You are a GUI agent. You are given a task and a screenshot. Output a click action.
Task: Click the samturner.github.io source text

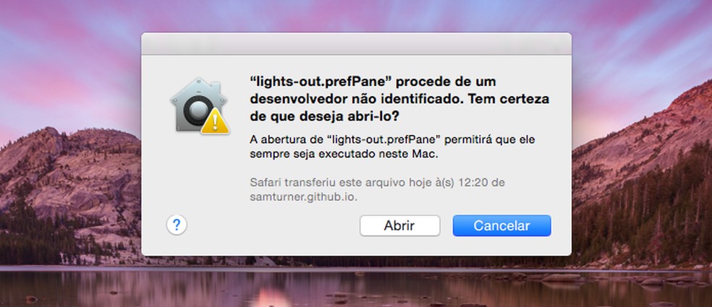coord(303,197)
